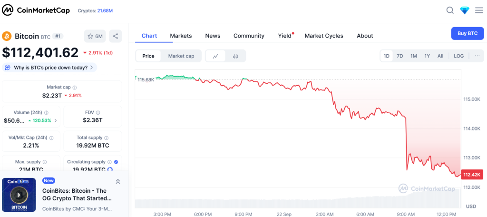Collapse the CoinBites banner chevron

[x=118, y=182]
